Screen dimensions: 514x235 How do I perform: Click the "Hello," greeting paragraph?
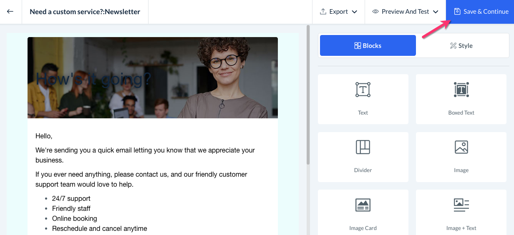(x=44, y=136)
